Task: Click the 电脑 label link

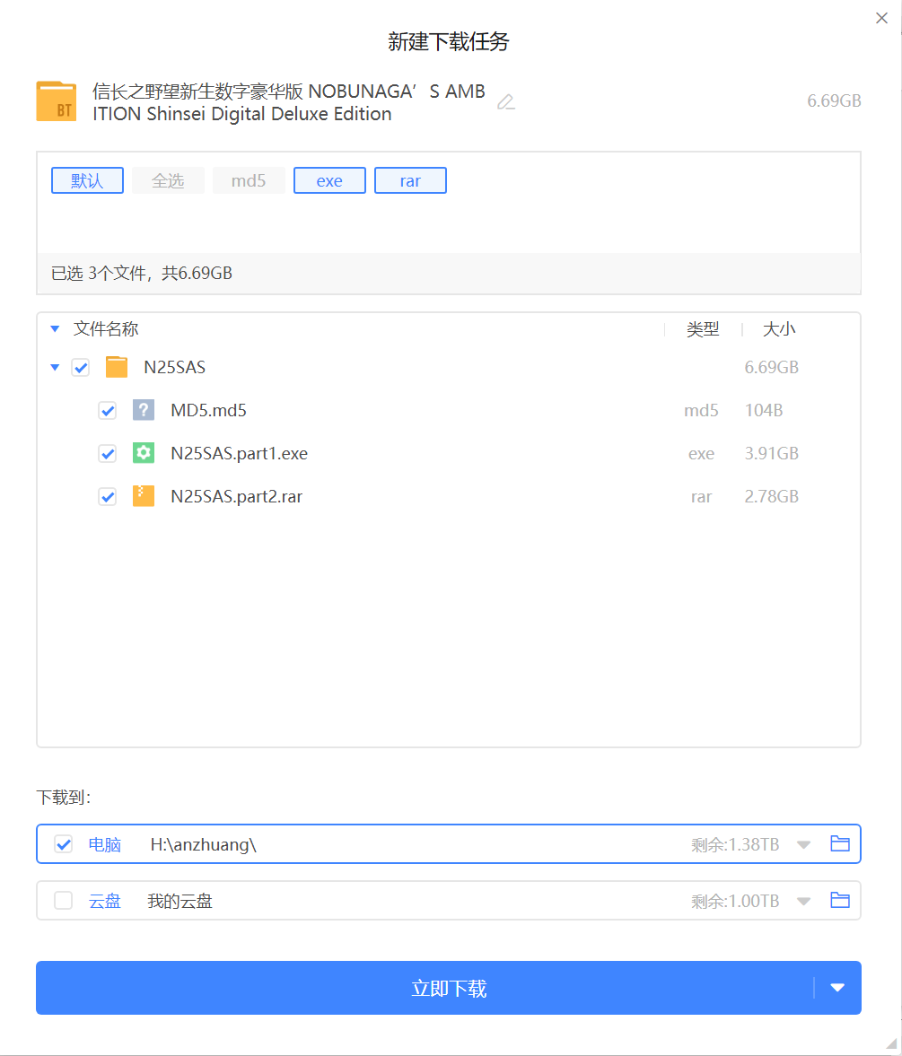Action: coord(105,844)
